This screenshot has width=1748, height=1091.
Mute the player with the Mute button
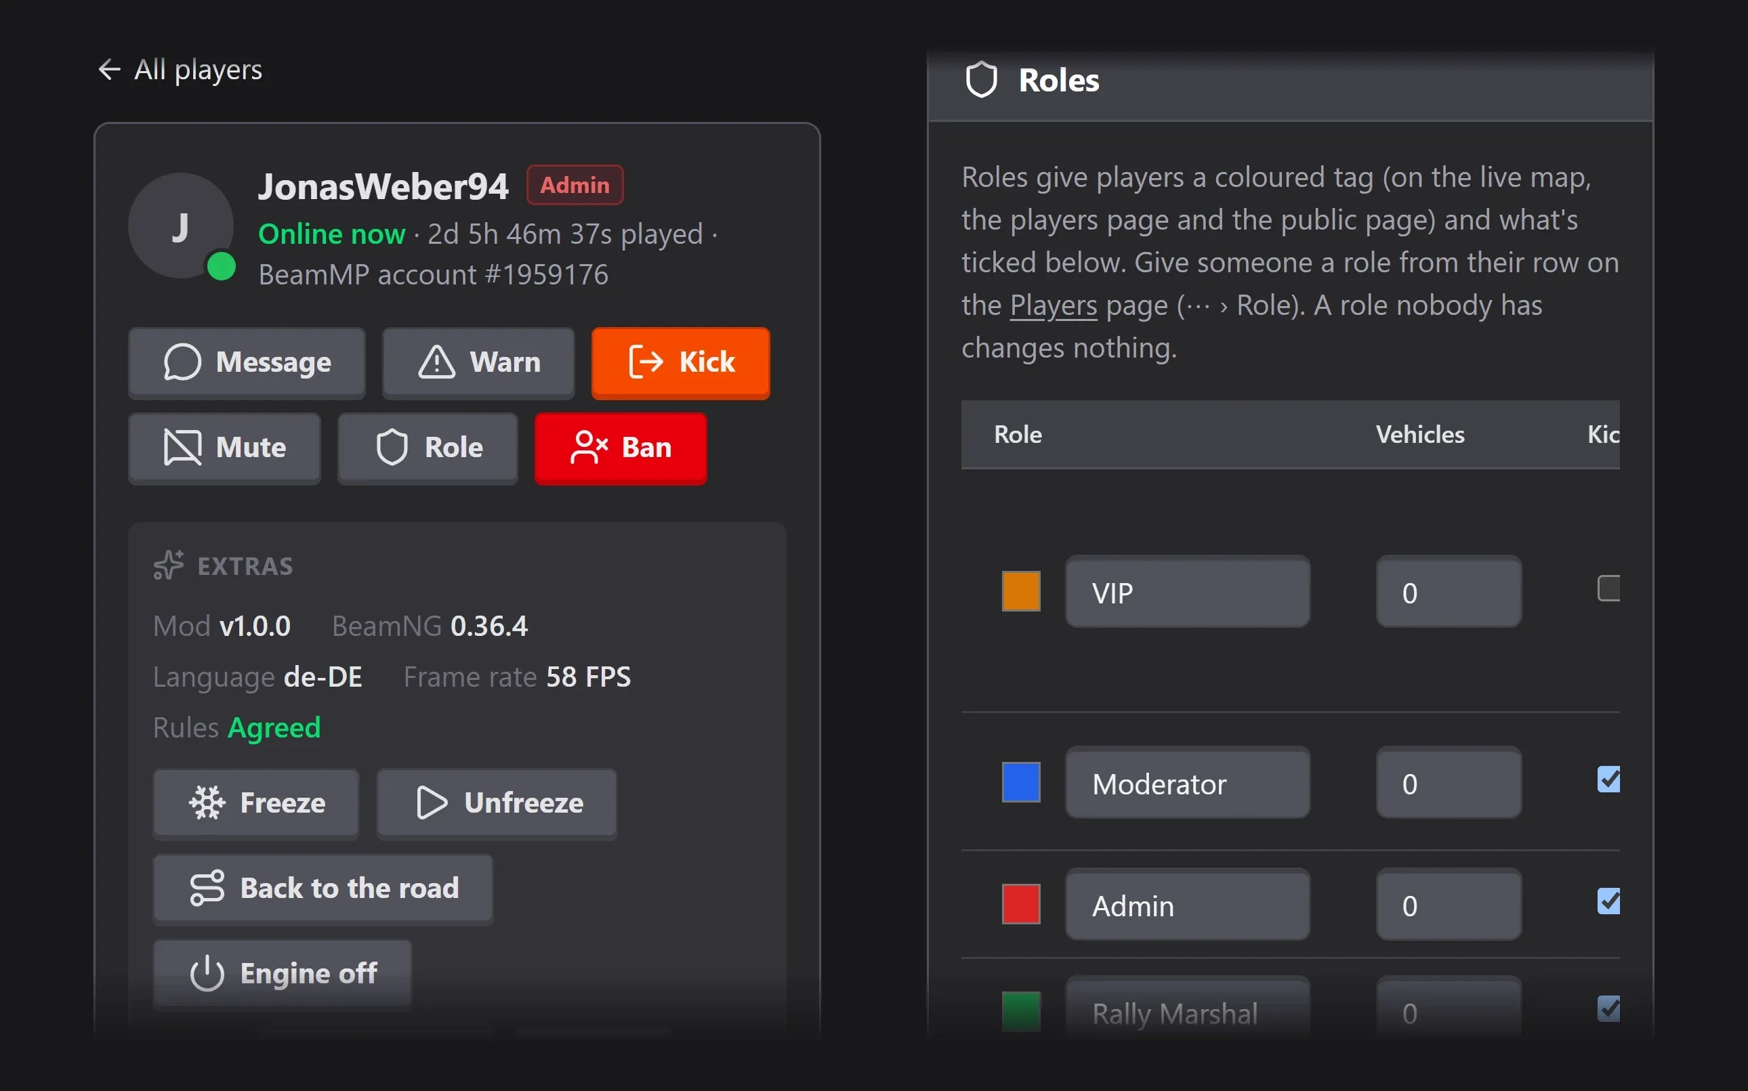pos(224,448)
